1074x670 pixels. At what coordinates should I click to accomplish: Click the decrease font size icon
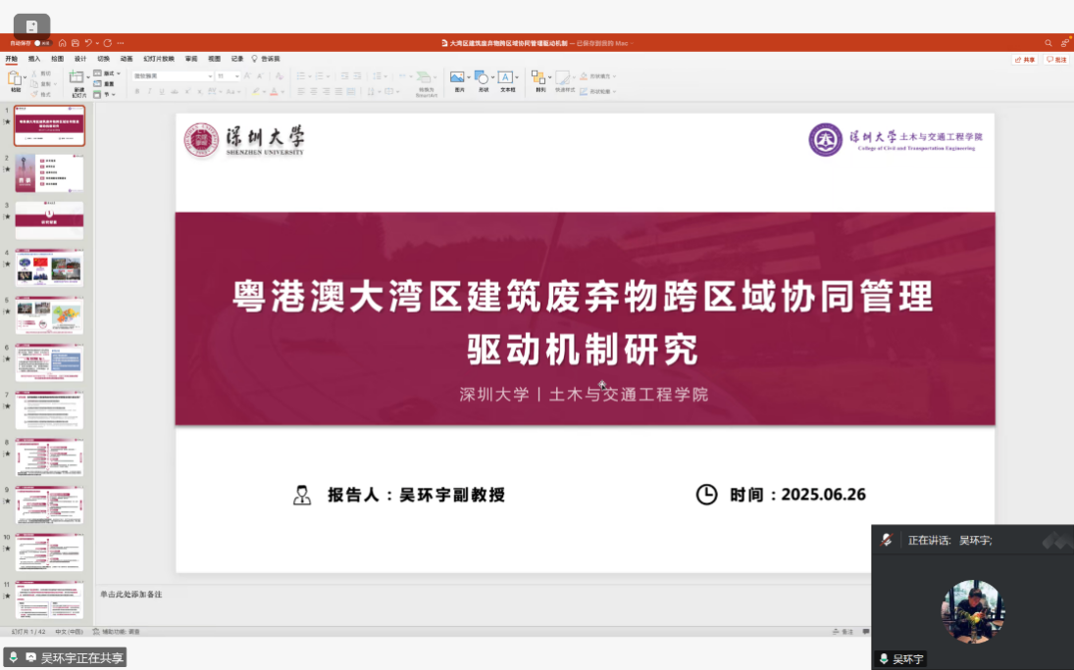pyautogui.click(x=260, y=76)
